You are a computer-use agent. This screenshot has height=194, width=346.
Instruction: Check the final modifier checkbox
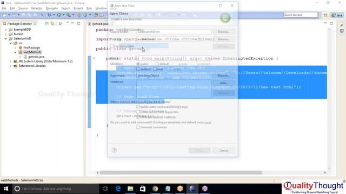155,69
